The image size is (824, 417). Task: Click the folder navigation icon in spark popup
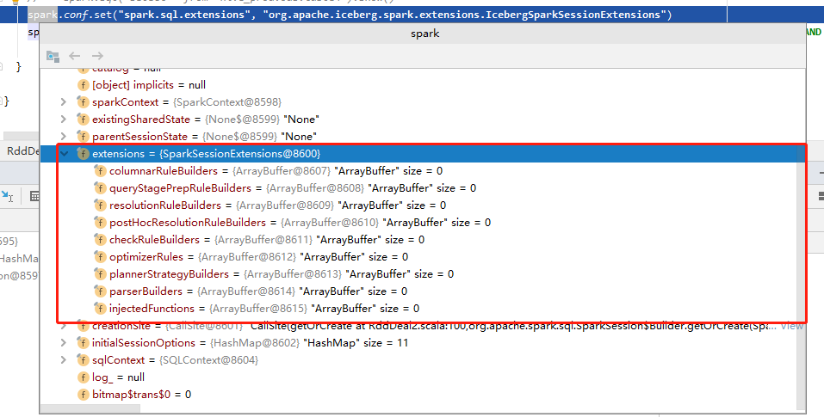53,56
